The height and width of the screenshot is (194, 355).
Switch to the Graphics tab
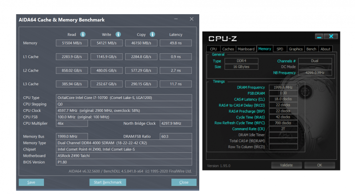296,49
